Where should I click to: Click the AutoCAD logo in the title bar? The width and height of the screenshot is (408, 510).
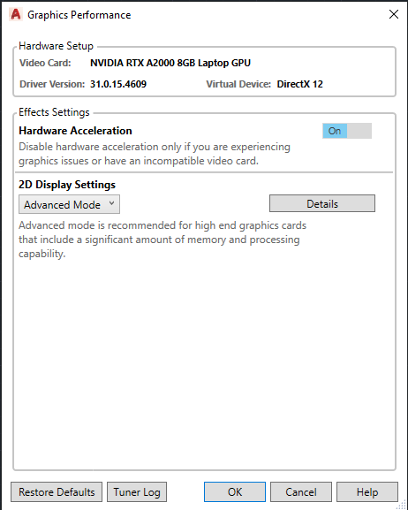(x=16, y=15)
